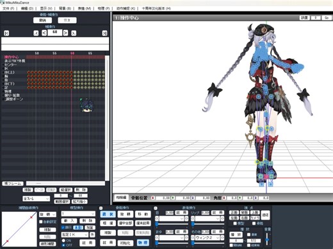Screen dimensions: 333x249
Task: Click the play end frame field 572
Action: pos(254,241)
